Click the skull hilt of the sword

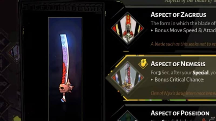66,87
